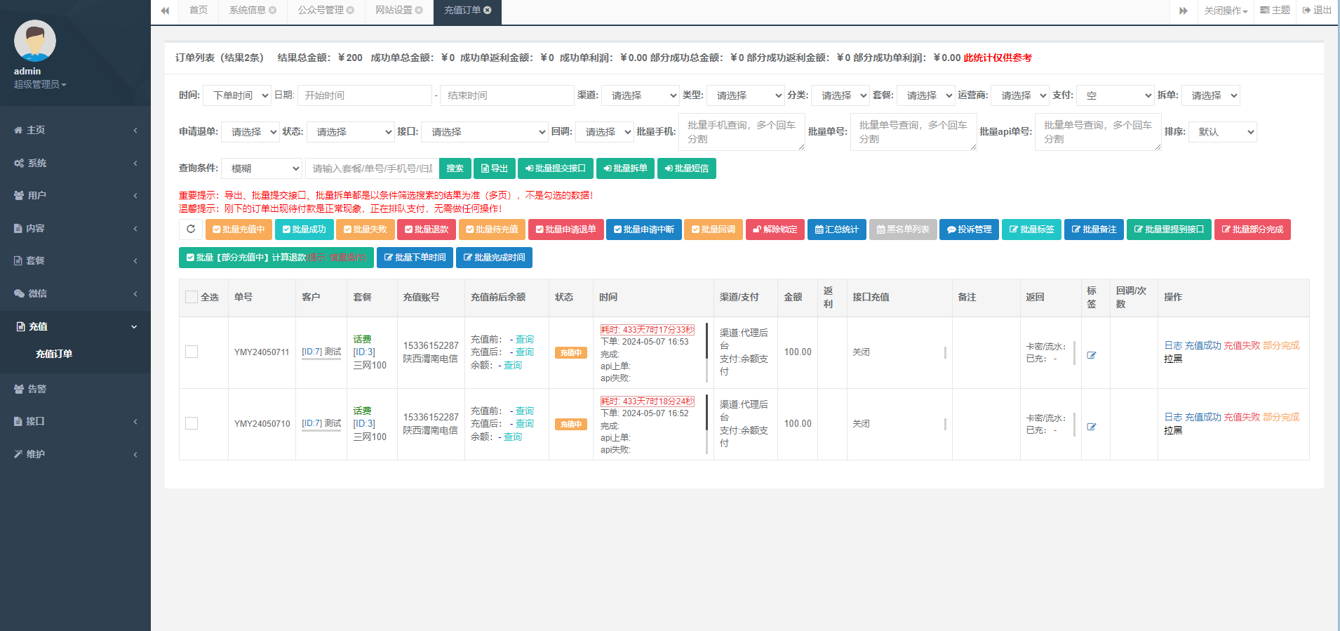Open the 排序 dropdown

point(1221,132)
